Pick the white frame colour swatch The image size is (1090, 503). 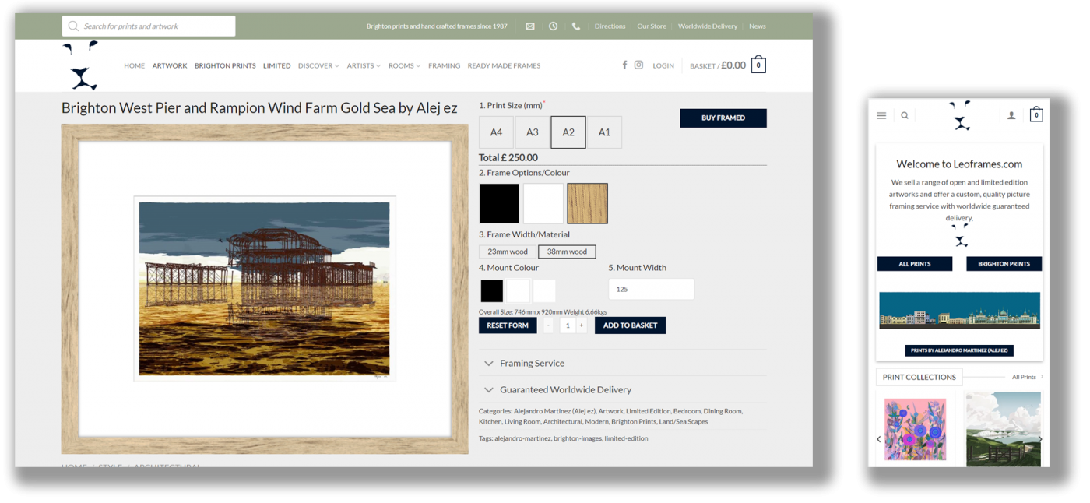click(543, 203)
